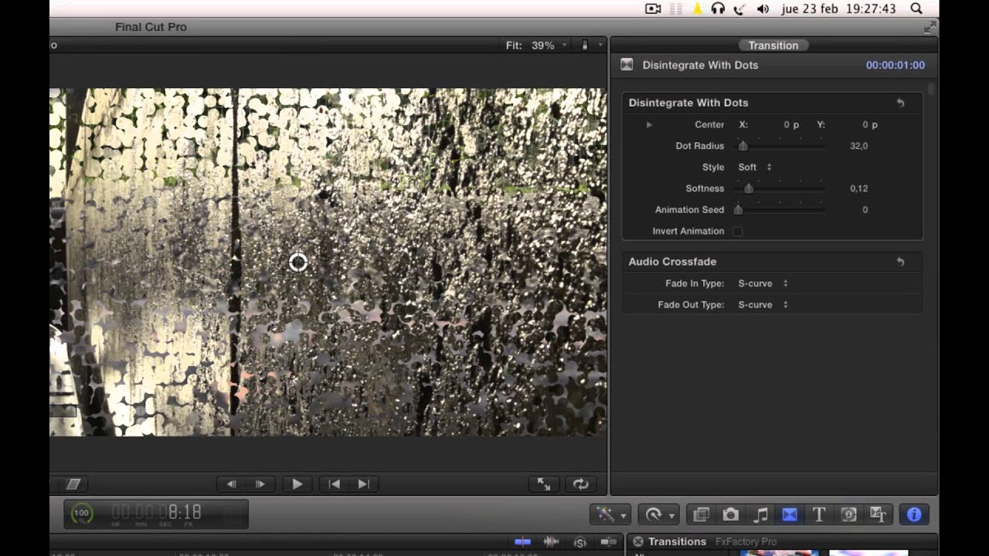The image size is (989, 556).
Task: Toggle the Transitions browser button
Action: pos(790,514)
